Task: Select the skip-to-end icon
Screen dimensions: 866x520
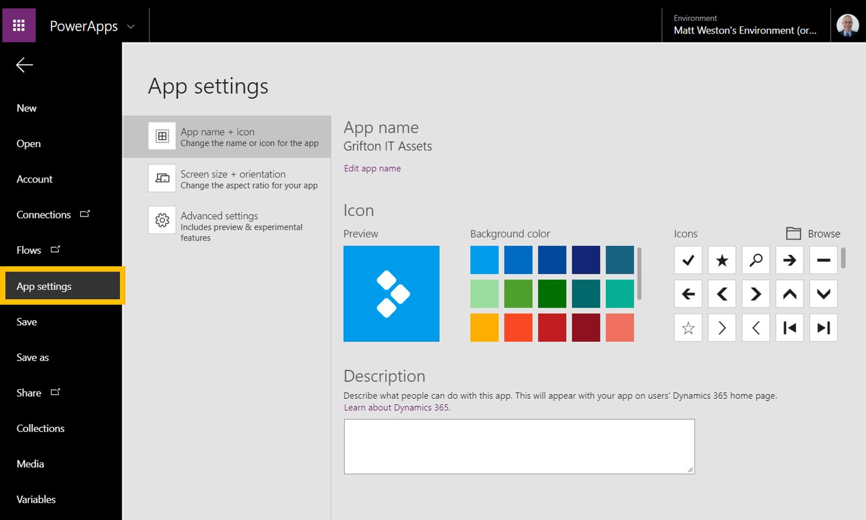Action: click(823, 328)
